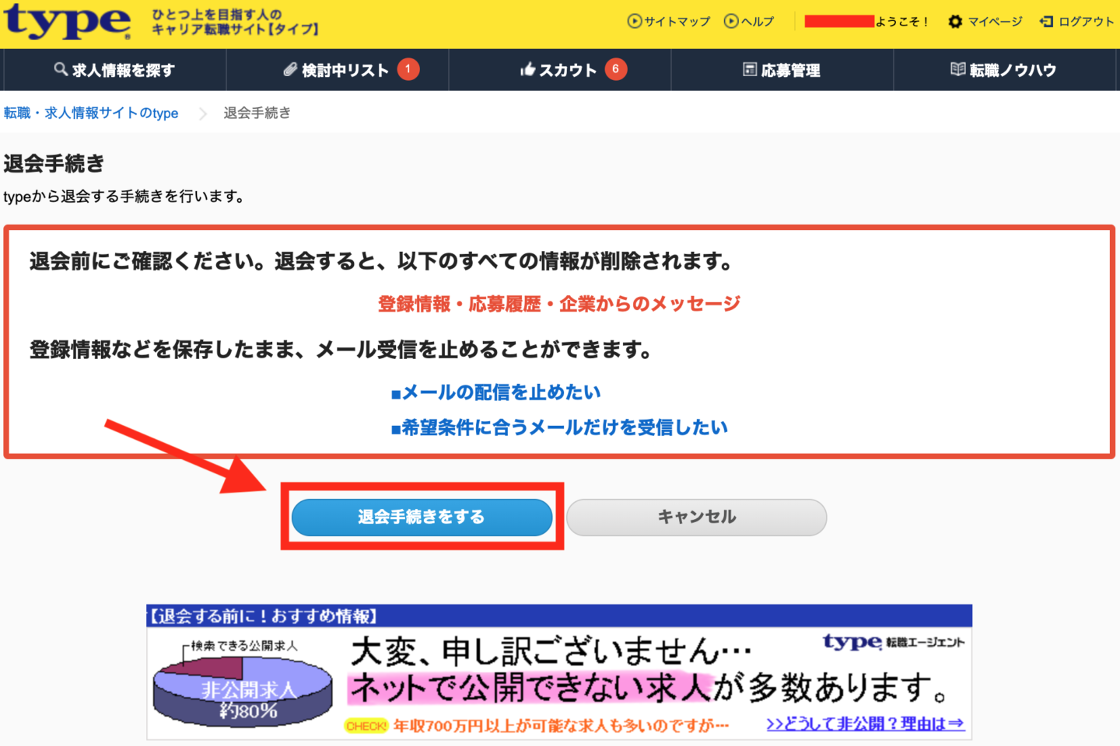The width and height of the screenshot is (1120, 746).
Task: Click the book icon beside 転職ノウハウ
Action: [x=958, y=70]
